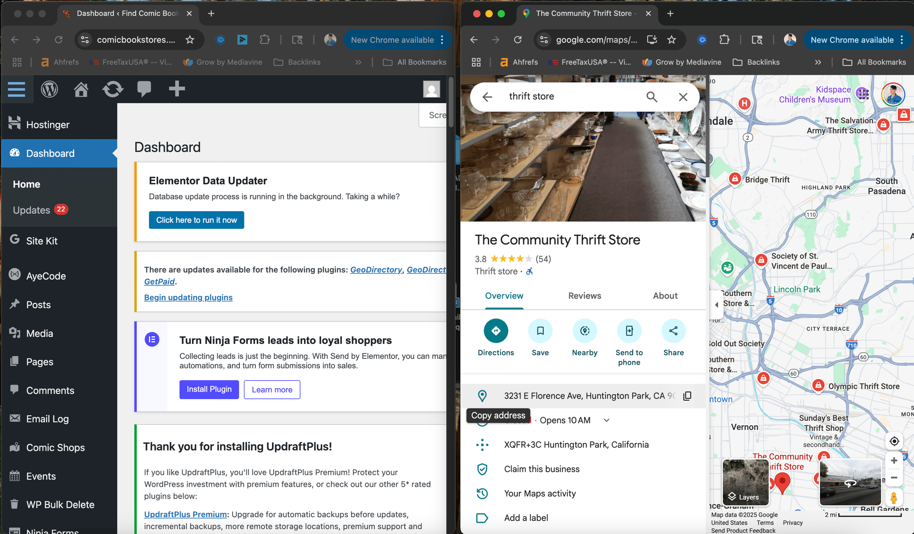This screenshot has height=534, width=914.
Task: Show hidden bookmarks in left browser
Action: click(358, 62)
